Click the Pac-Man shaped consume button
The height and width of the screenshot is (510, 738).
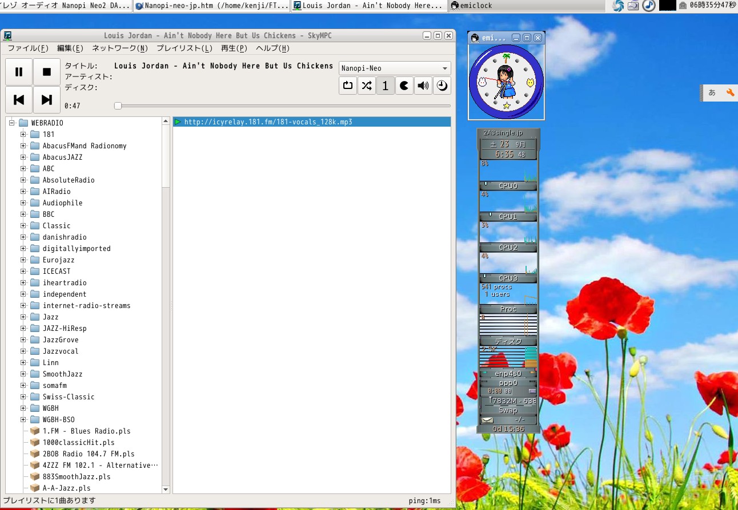pos(404,86)
